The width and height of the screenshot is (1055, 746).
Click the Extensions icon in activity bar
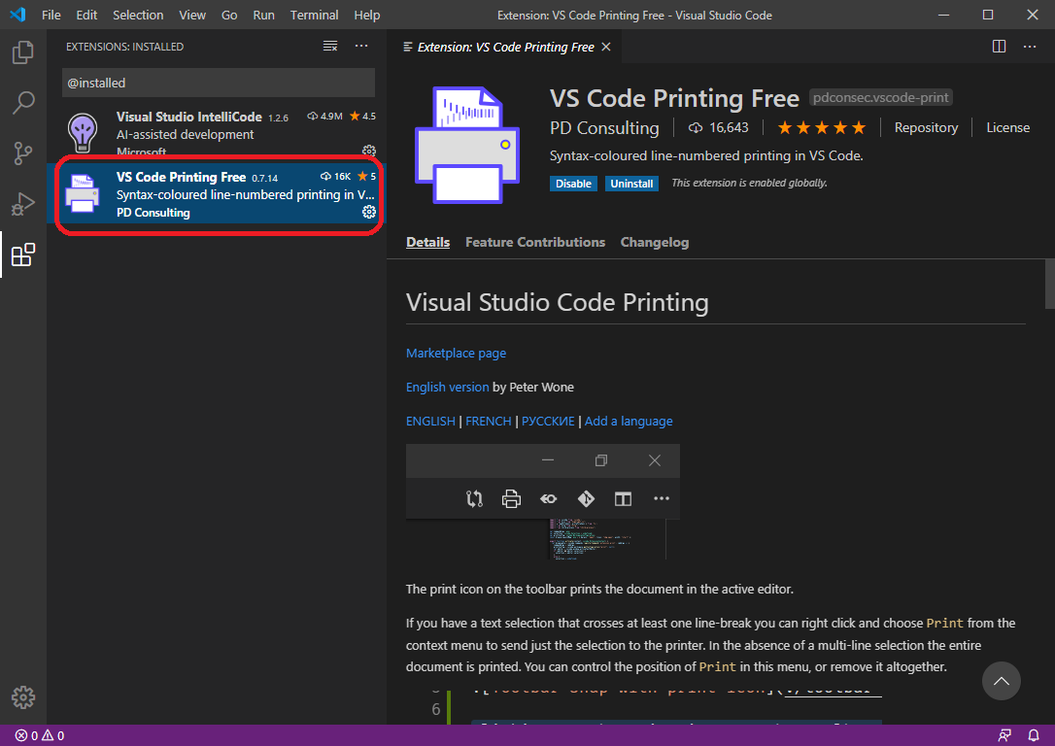point(23,255)
